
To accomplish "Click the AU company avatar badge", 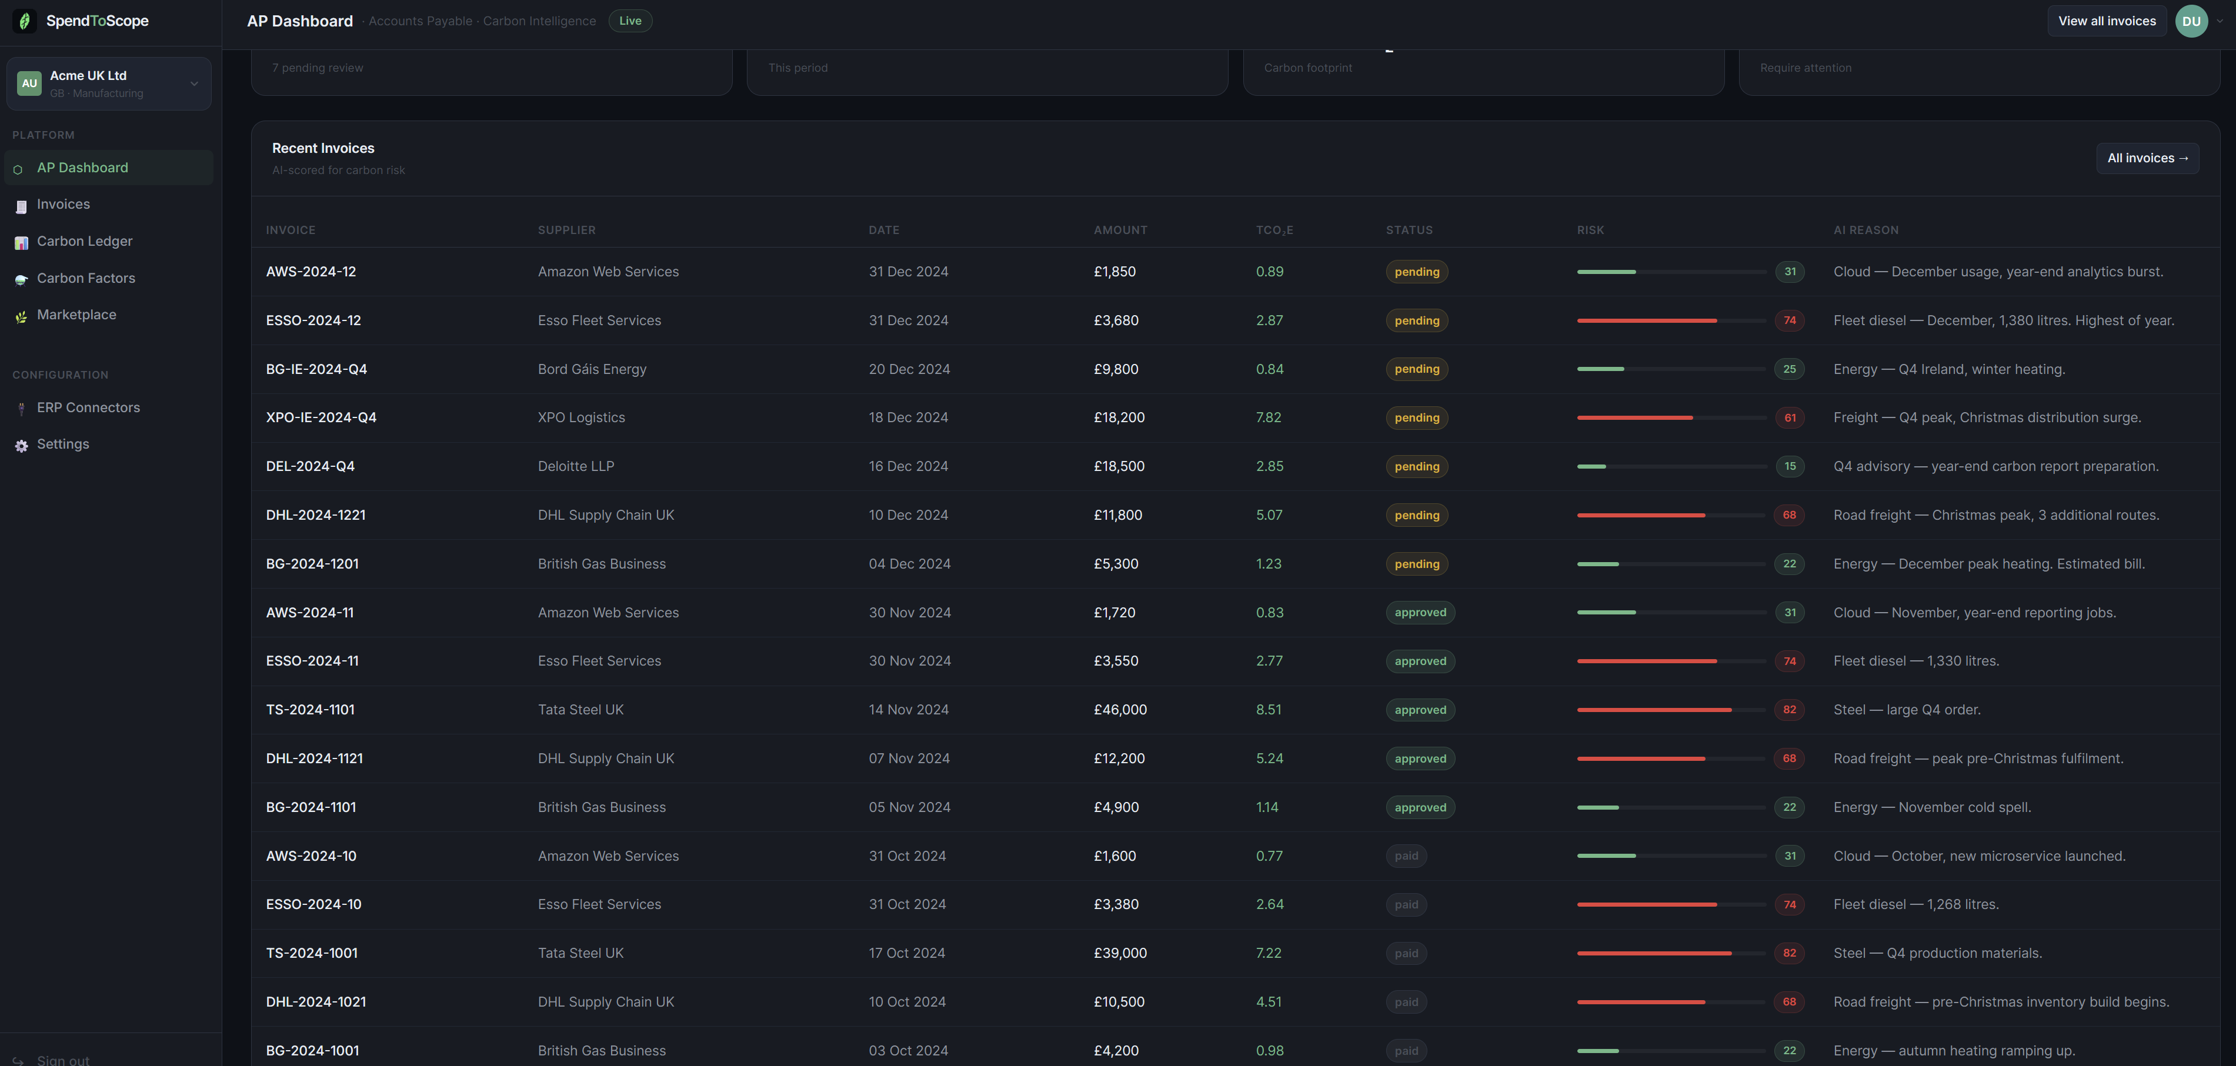I will [29, 83].
